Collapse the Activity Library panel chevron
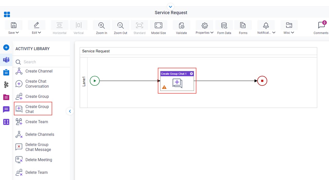The image size is (329, 180). point(70,111)
